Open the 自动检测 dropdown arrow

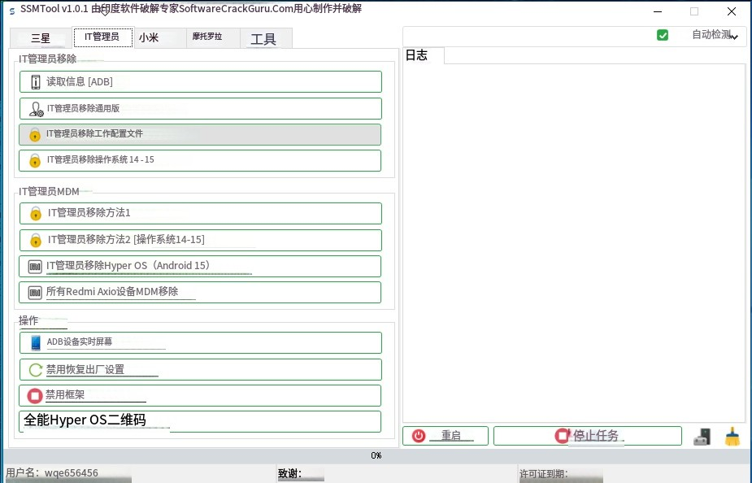[x=734, y=36]
